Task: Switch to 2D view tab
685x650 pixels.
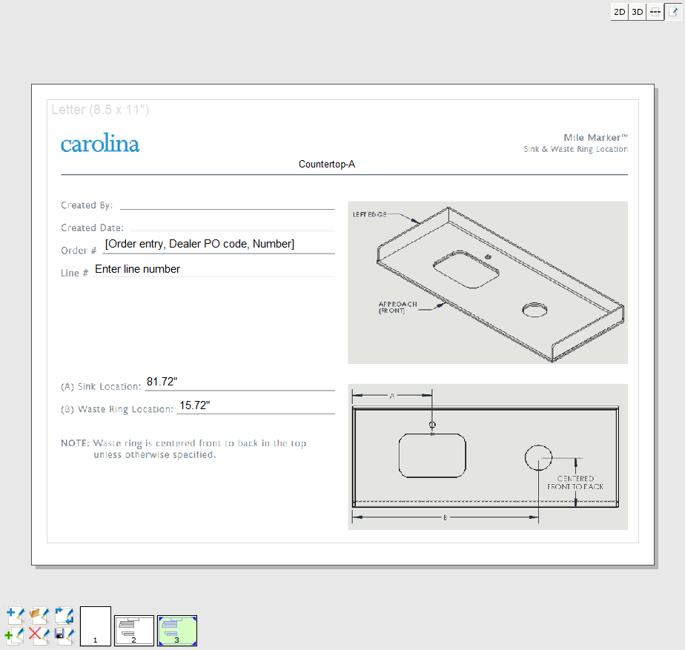Action: tap(619, 12)
